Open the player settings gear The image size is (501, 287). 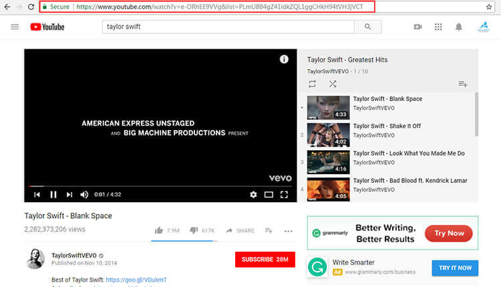(x=253, y=194)
